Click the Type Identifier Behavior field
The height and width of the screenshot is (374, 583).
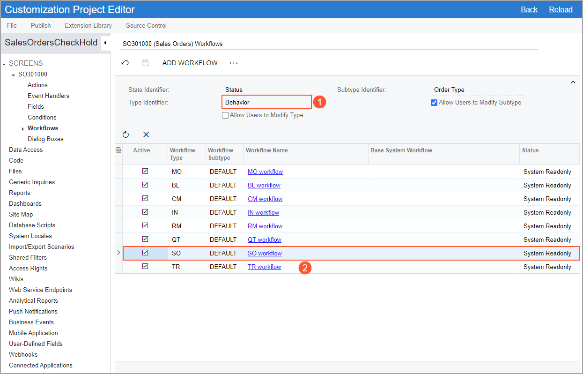(x=266, y=102)
